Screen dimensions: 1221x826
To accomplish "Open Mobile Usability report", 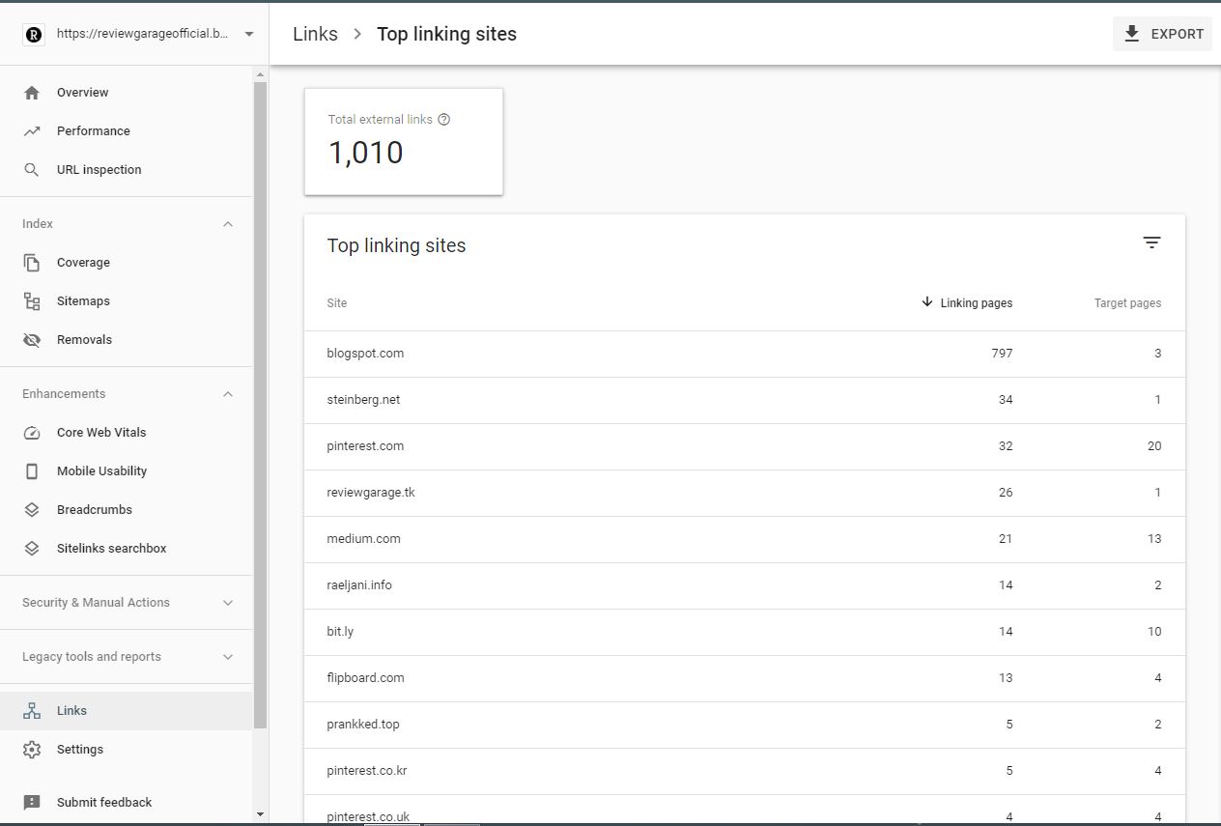I will coord(126,471).
